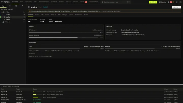Open the Resource Pools menu
This screenshot has width=183, height=103.
(x=44, y=2)
